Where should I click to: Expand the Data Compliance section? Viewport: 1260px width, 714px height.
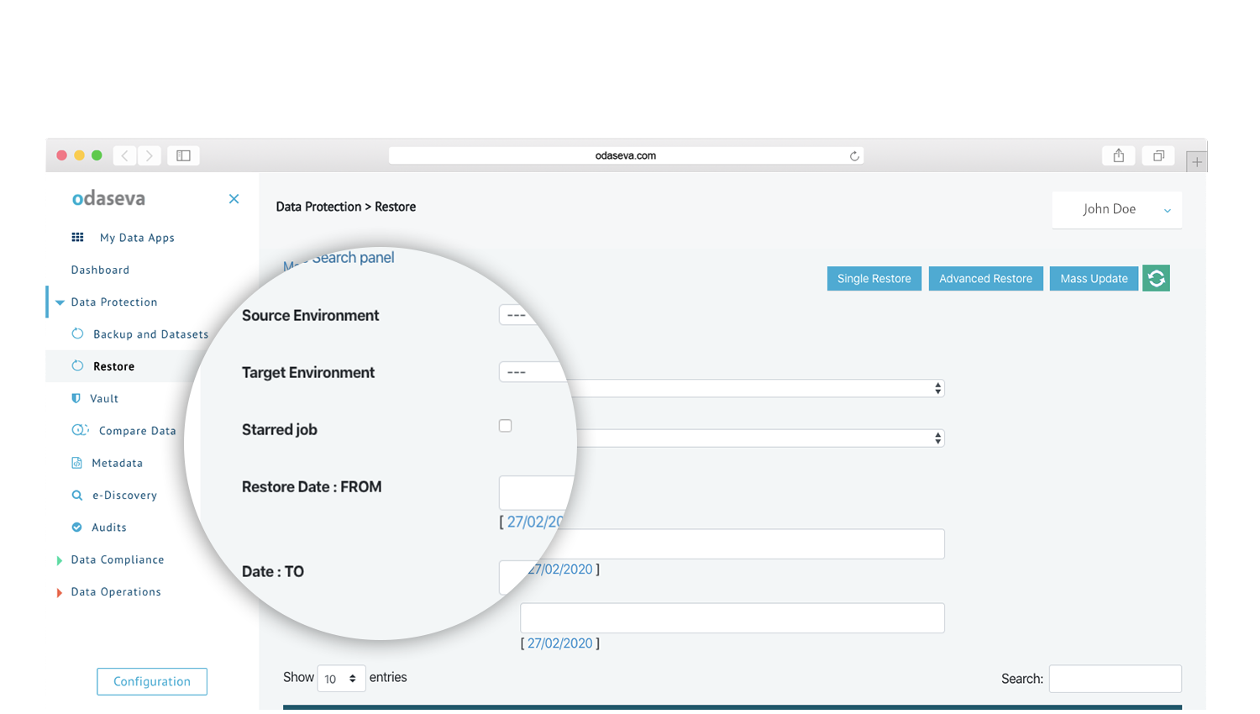(x=59, y=560)
